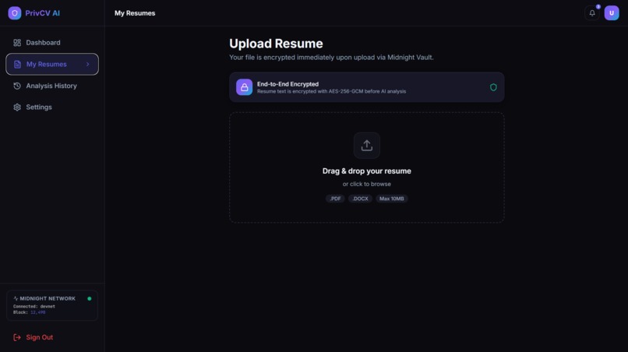Click the Max 10MB size badge
Screen dimensions: 628x352
(392, 199)
